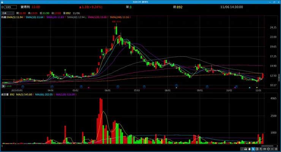Select the hand pan tool
The height and width of the screenshot is (152, 281).
pos(249,149)
